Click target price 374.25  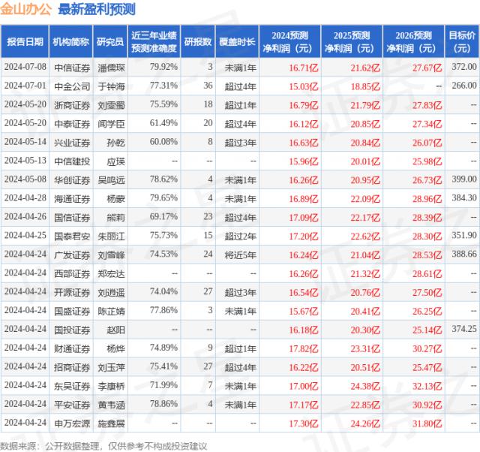(x=464, y=329)
